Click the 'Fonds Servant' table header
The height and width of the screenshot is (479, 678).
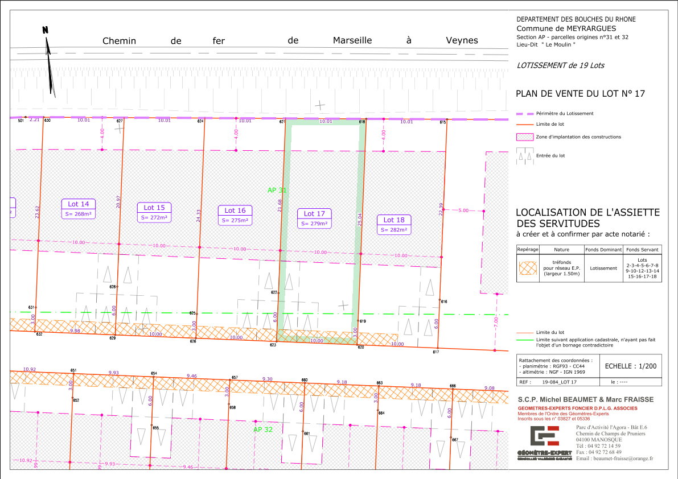point(643,249)
